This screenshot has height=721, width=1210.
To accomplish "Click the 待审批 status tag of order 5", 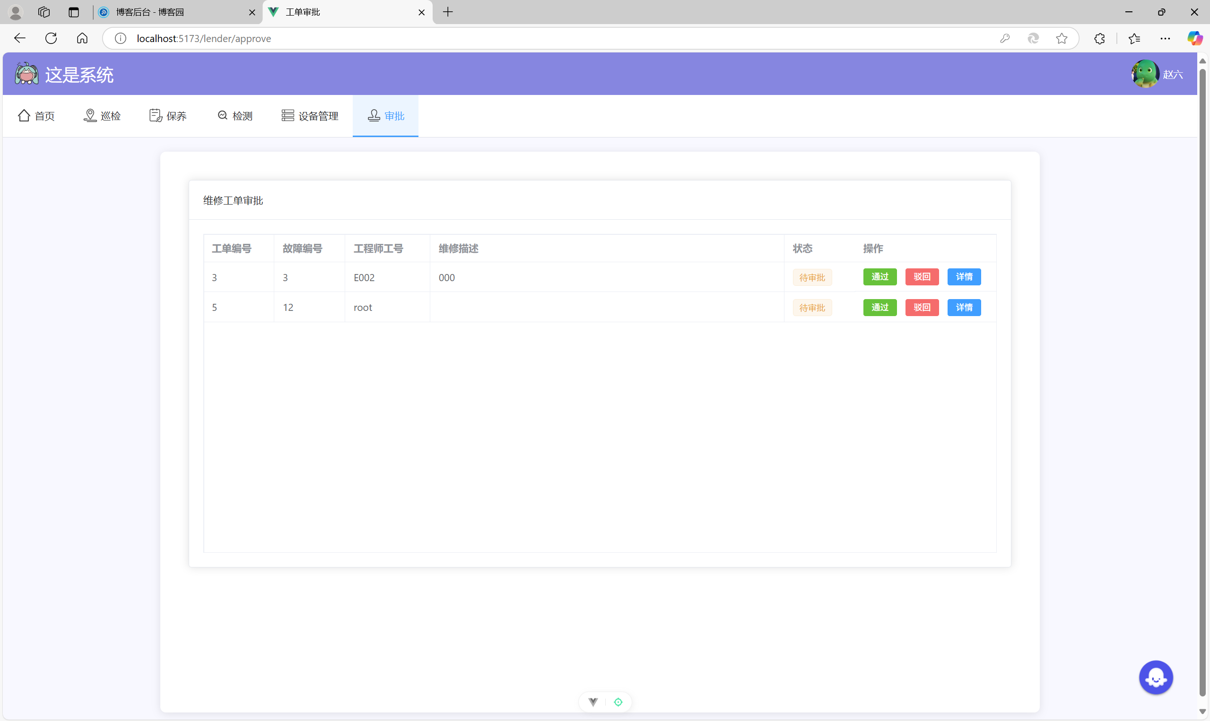I will (812, 308).
